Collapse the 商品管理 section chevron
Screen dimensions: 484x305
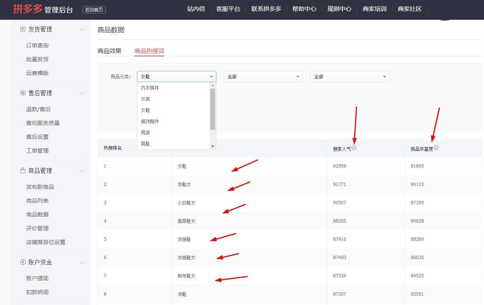click(82, 171)
